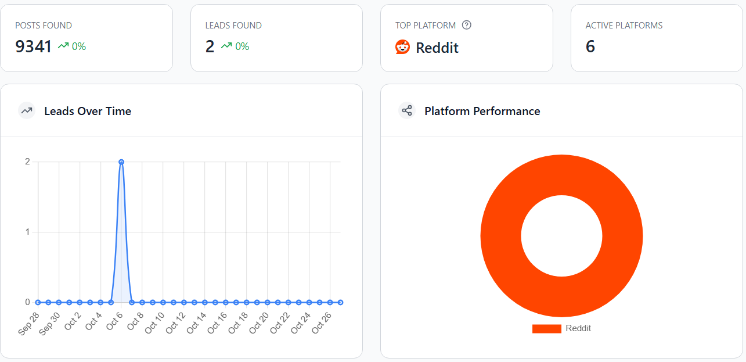Click the trending arrow beside Leads Found
This screenshot has width=746, height=362.
coord(226,46)
